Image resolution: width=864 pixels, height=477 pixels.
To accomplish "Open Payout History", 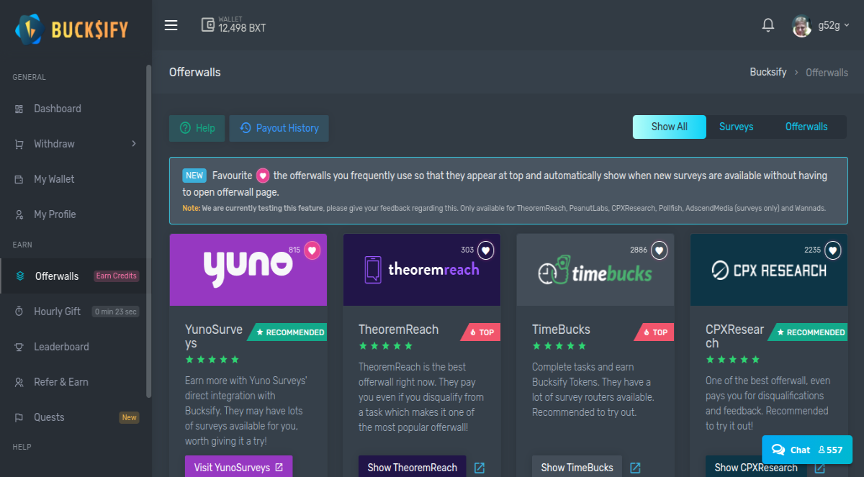I will (279, 128).
